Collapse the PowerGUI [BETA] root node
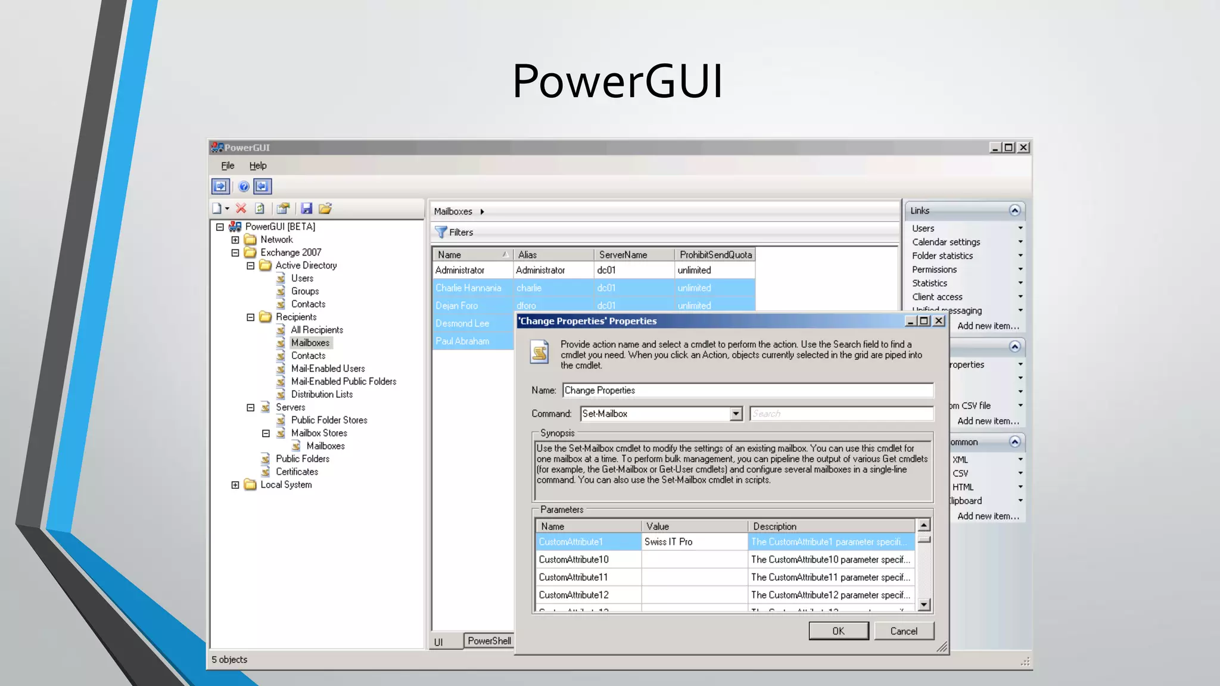The image size is (1220, 686). point(220,227)
